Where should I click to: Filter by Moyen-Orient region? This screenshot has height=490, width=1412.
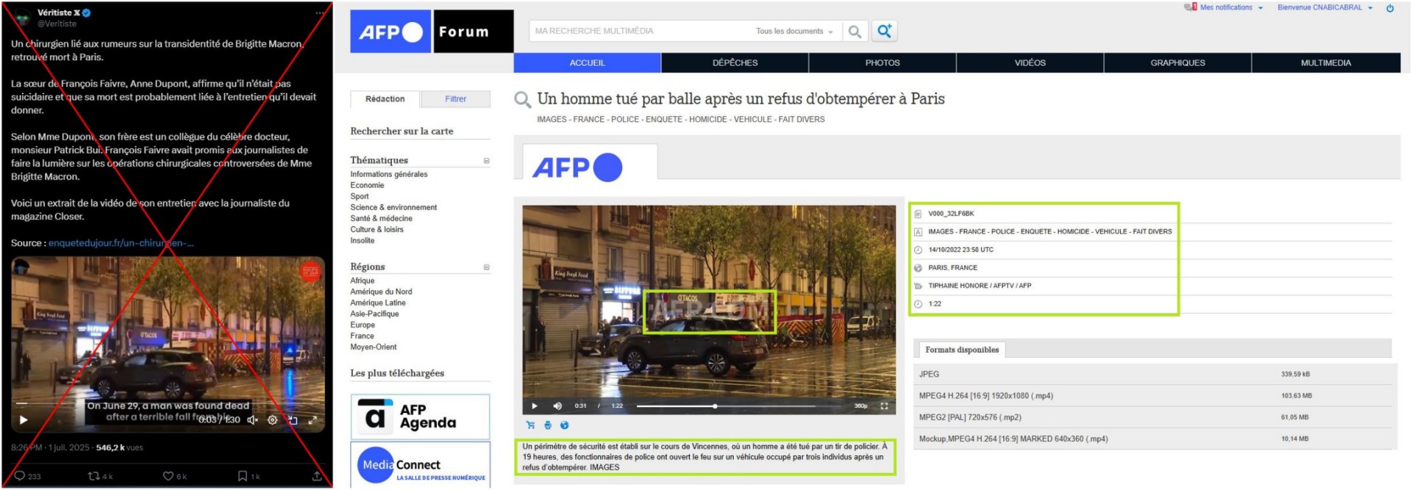pos(373,347)
